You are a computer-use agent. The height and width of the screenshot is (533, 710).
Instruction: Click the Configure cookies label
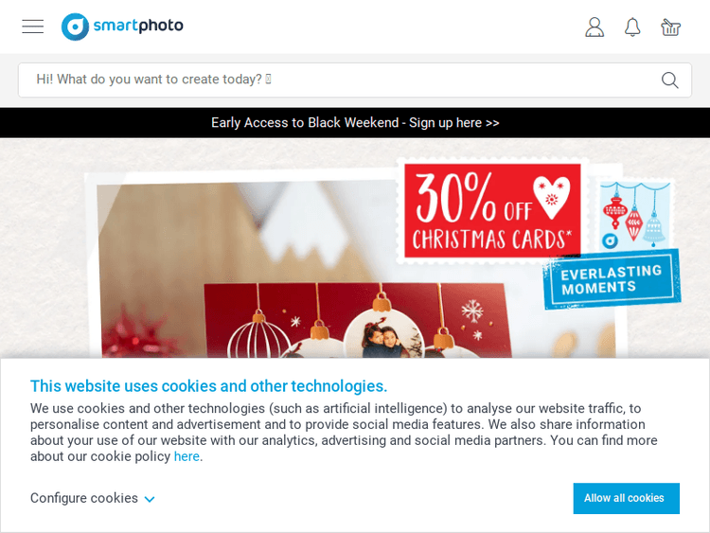coord(84,498)
